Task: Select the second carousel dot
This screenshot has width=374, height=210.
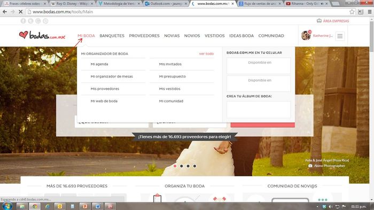Action: 182,166
